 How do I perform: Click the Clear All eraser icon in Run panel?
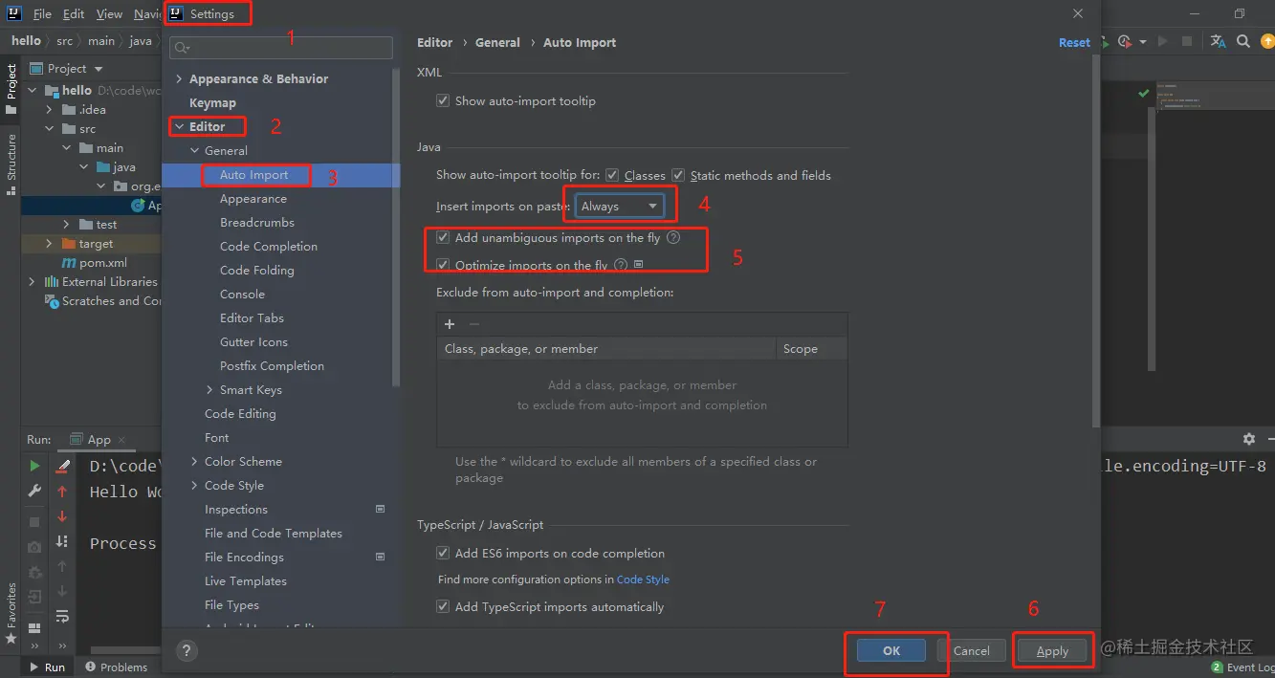[x=62, y=466]
